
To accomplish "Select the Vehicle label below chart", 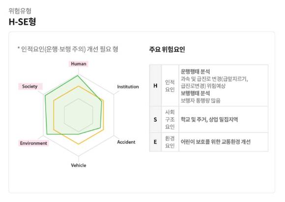I will point(79,165).
